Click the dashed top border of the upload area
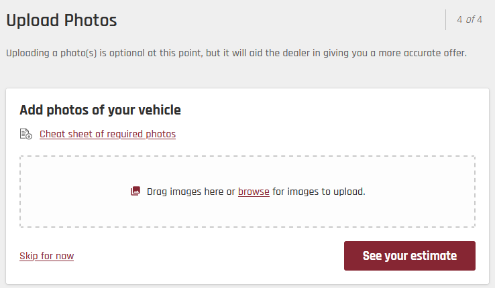The width and height of the screenshot is (495, 288). 247,157
